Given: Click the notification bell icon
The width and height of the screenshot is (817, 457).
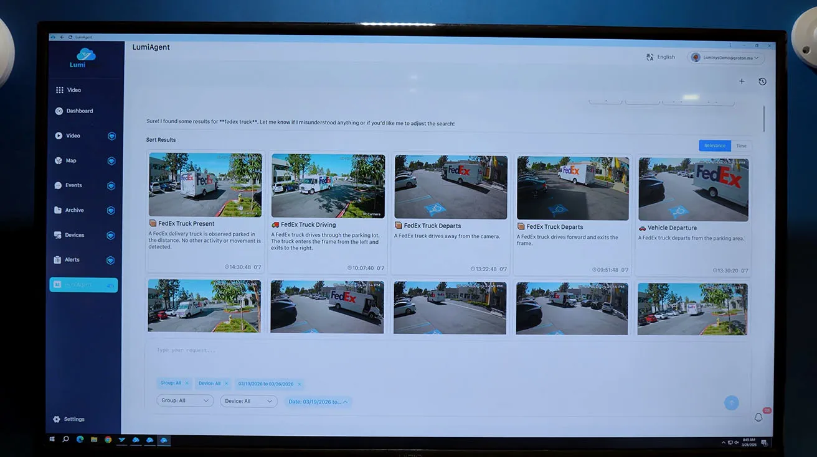Looking at the screenshot, I should point(758,417).
